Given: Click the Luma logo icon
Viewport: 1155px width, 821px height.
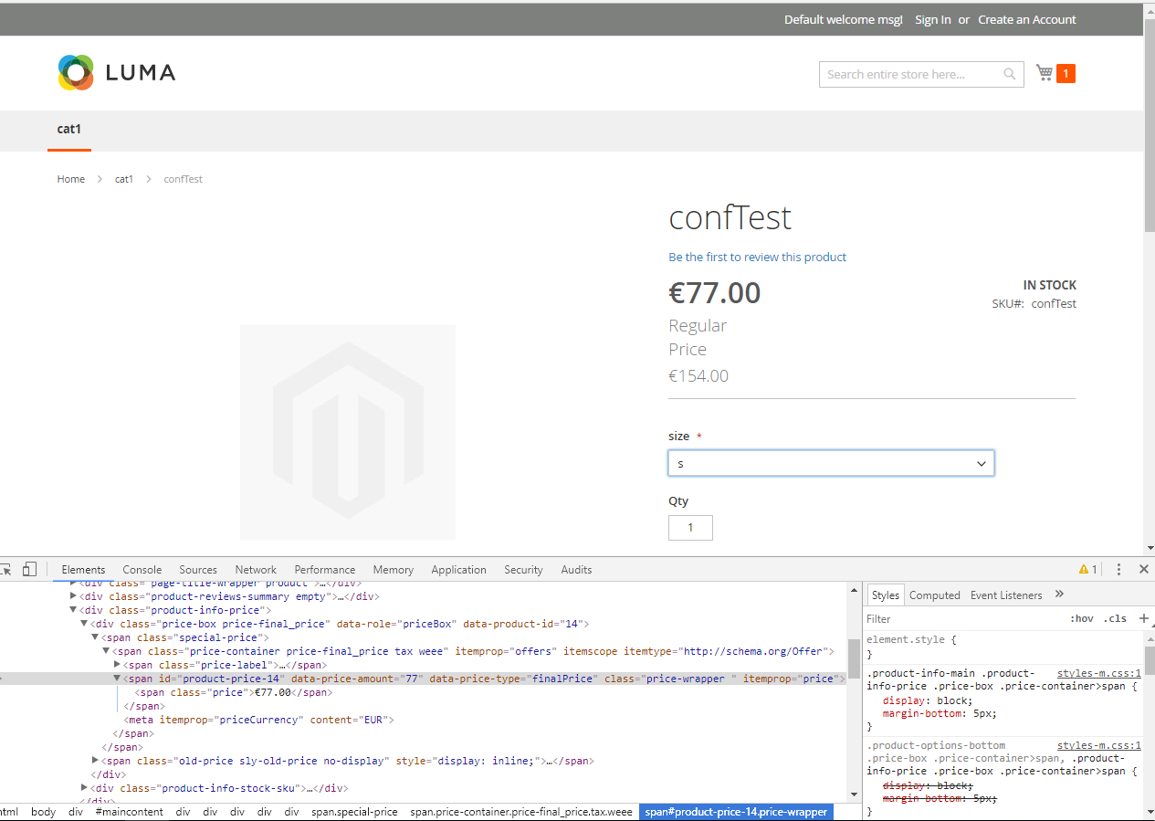Looking at the screenshot, I should click(x=76, y=73).
